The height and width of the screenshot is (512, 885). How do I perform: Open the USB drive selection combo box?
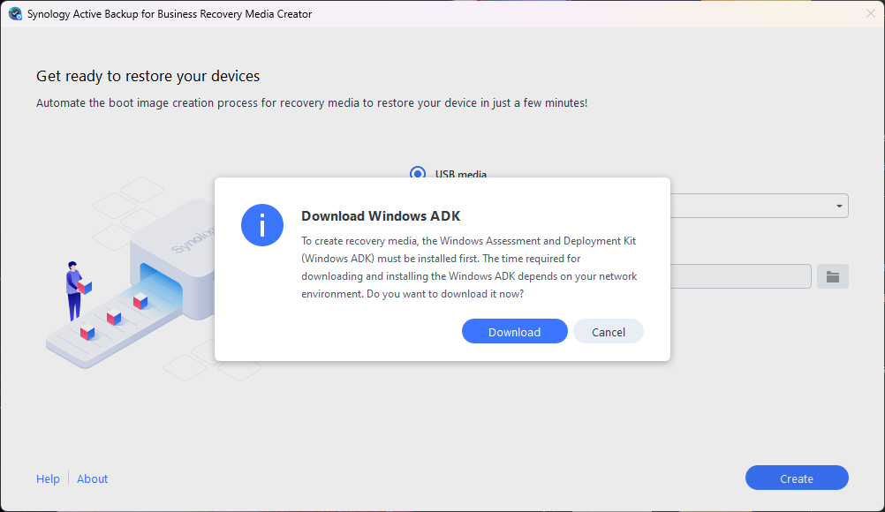(758, 207)
